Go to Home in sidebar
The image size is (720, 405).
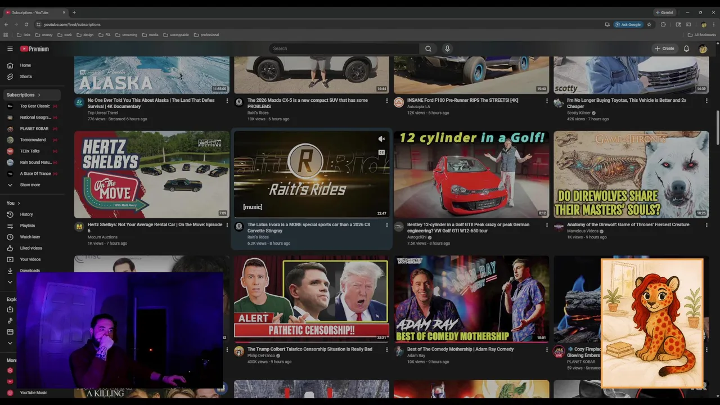tap(33, 65)
